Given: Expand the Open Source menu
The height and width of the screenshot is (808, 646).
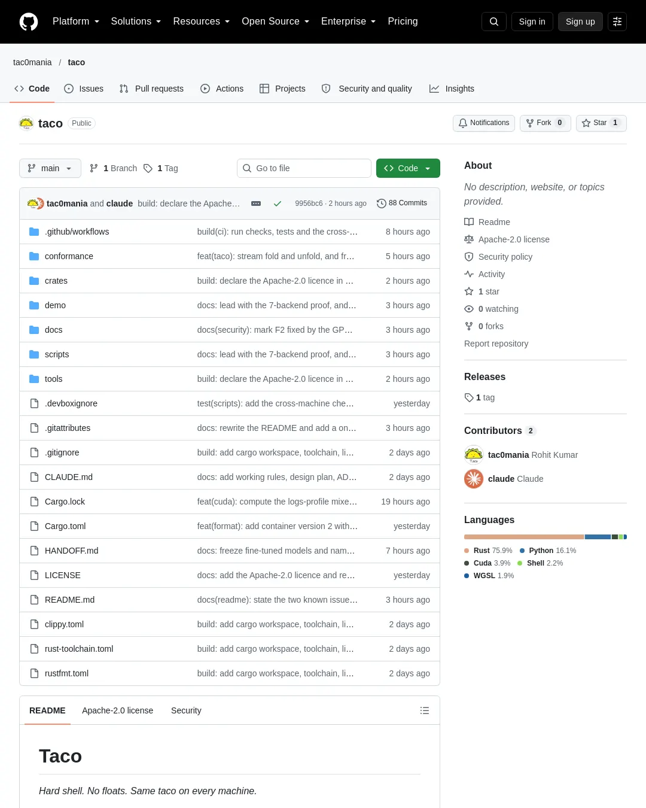Looking at the screenshot, I should tap(275, 22).
